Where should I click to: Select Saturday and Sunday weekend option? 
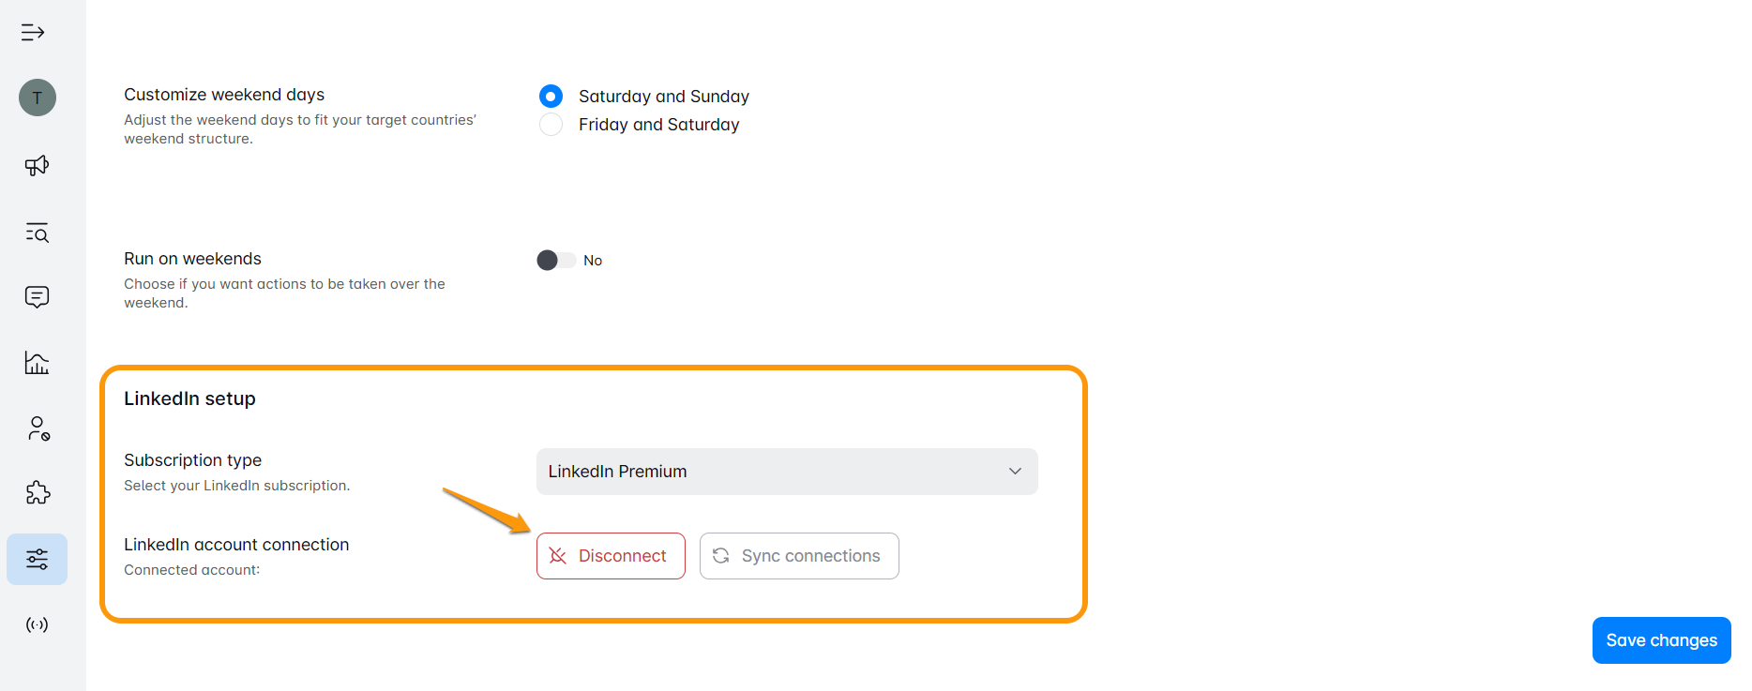[x=551, y=97]
